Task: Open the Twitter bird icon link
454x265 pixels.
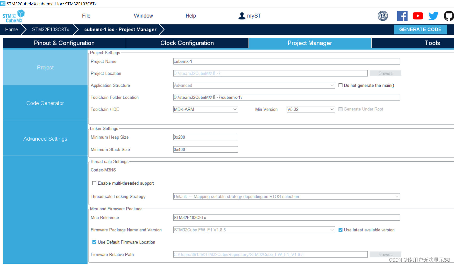Action: tap(433, 16)
